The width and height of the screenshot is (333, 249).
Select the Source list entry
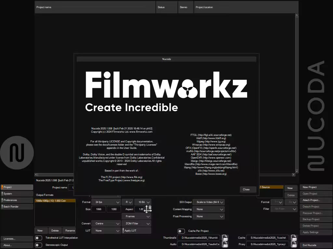tap(271, 187)
